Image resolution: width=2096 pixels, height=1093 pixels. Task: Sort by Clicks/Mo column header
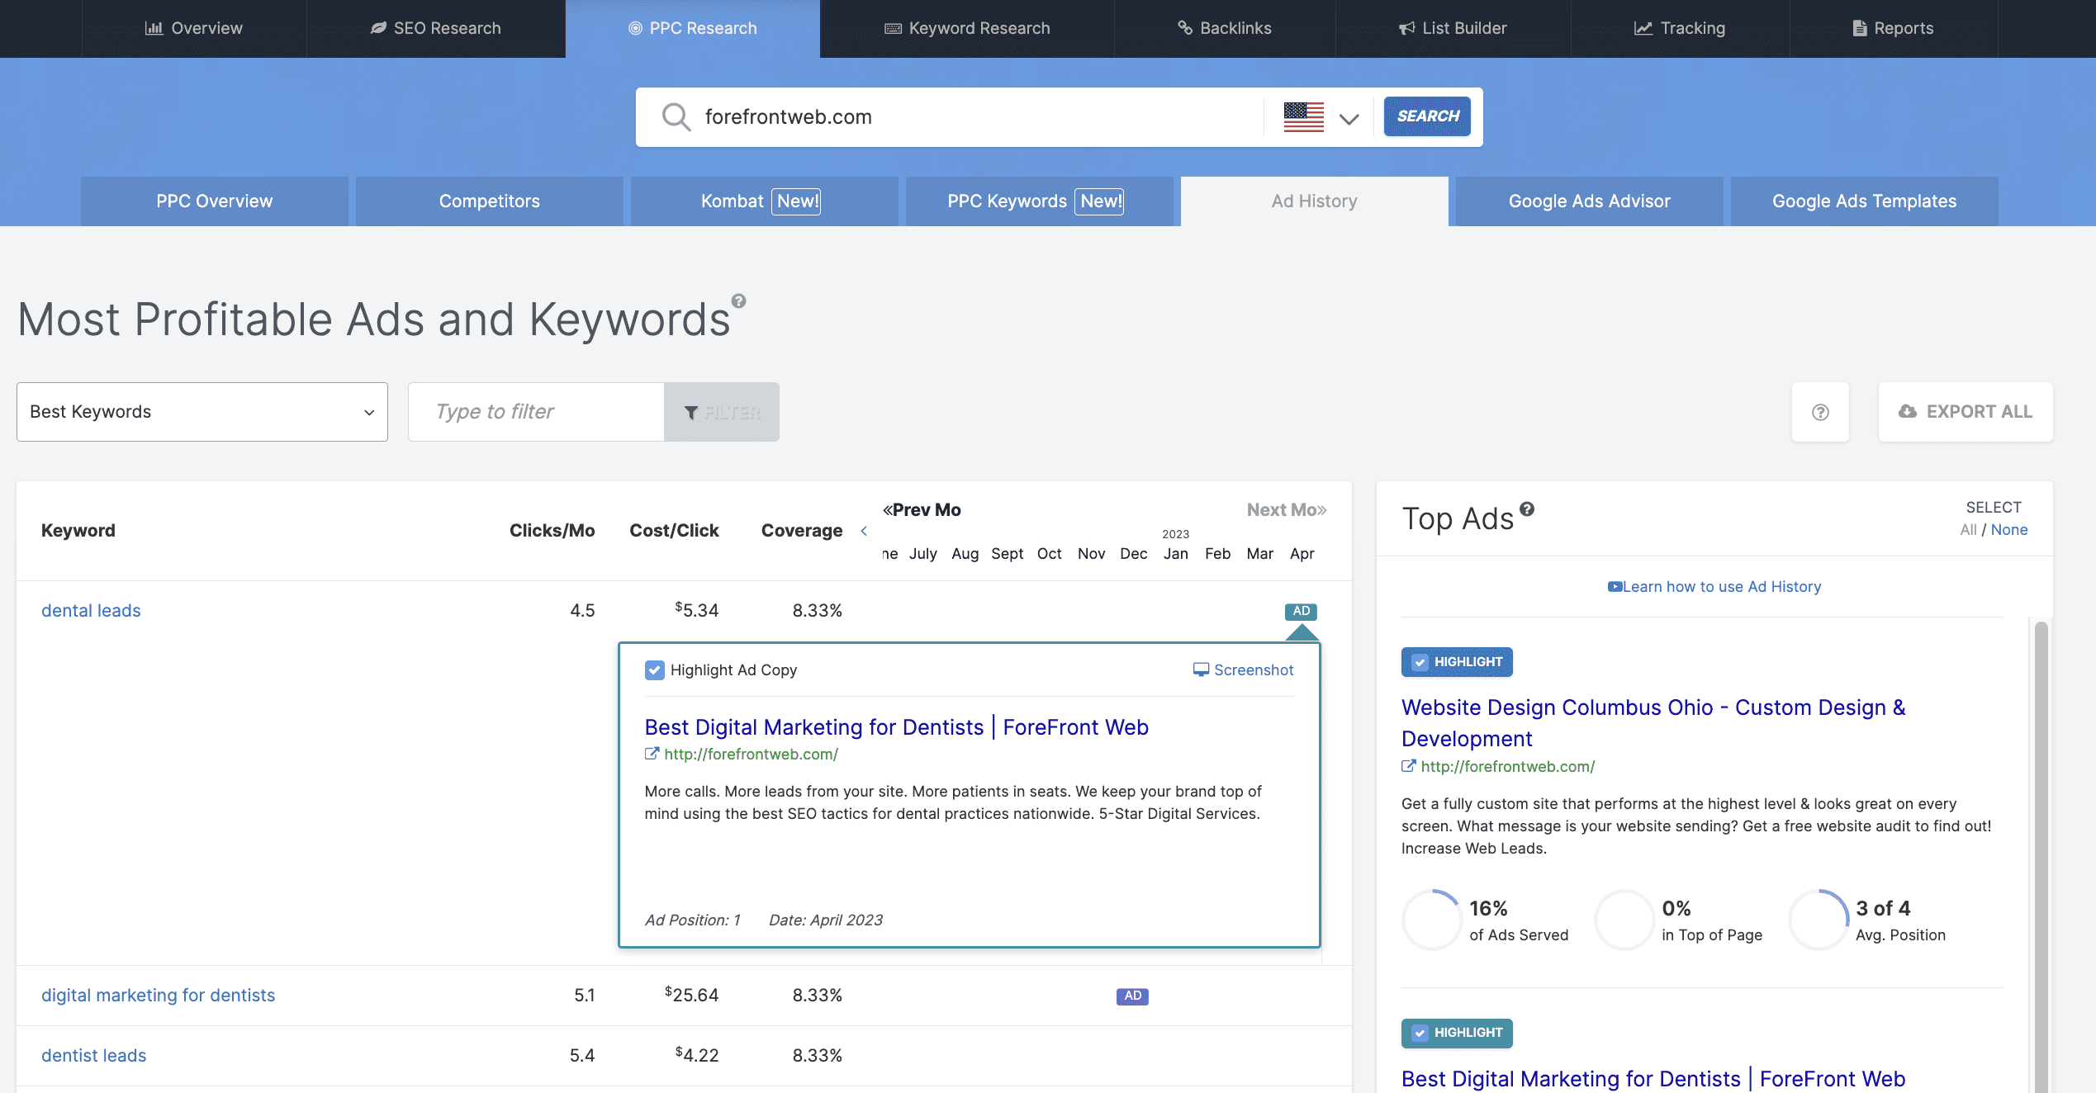552,531
